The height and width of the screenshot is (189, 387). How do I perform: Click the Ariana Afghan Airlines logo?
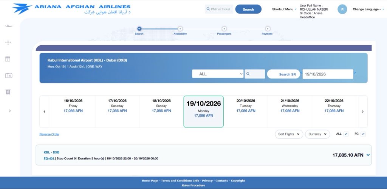(x=71, y=9)
